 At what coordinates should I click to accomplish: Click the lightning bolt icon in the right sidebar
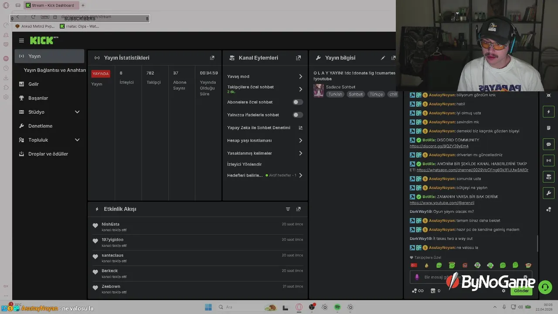[549, 112]
